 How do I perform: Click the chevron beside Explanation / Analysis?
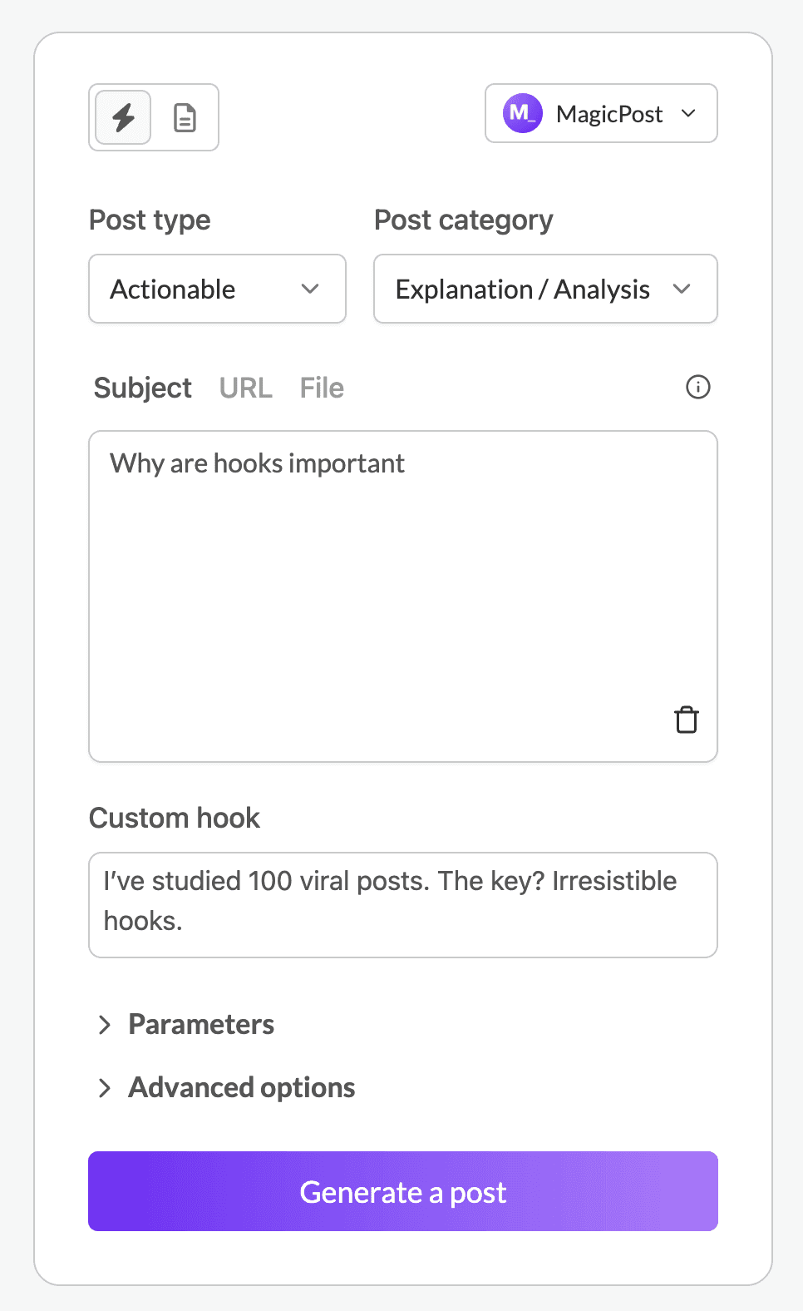682,289
